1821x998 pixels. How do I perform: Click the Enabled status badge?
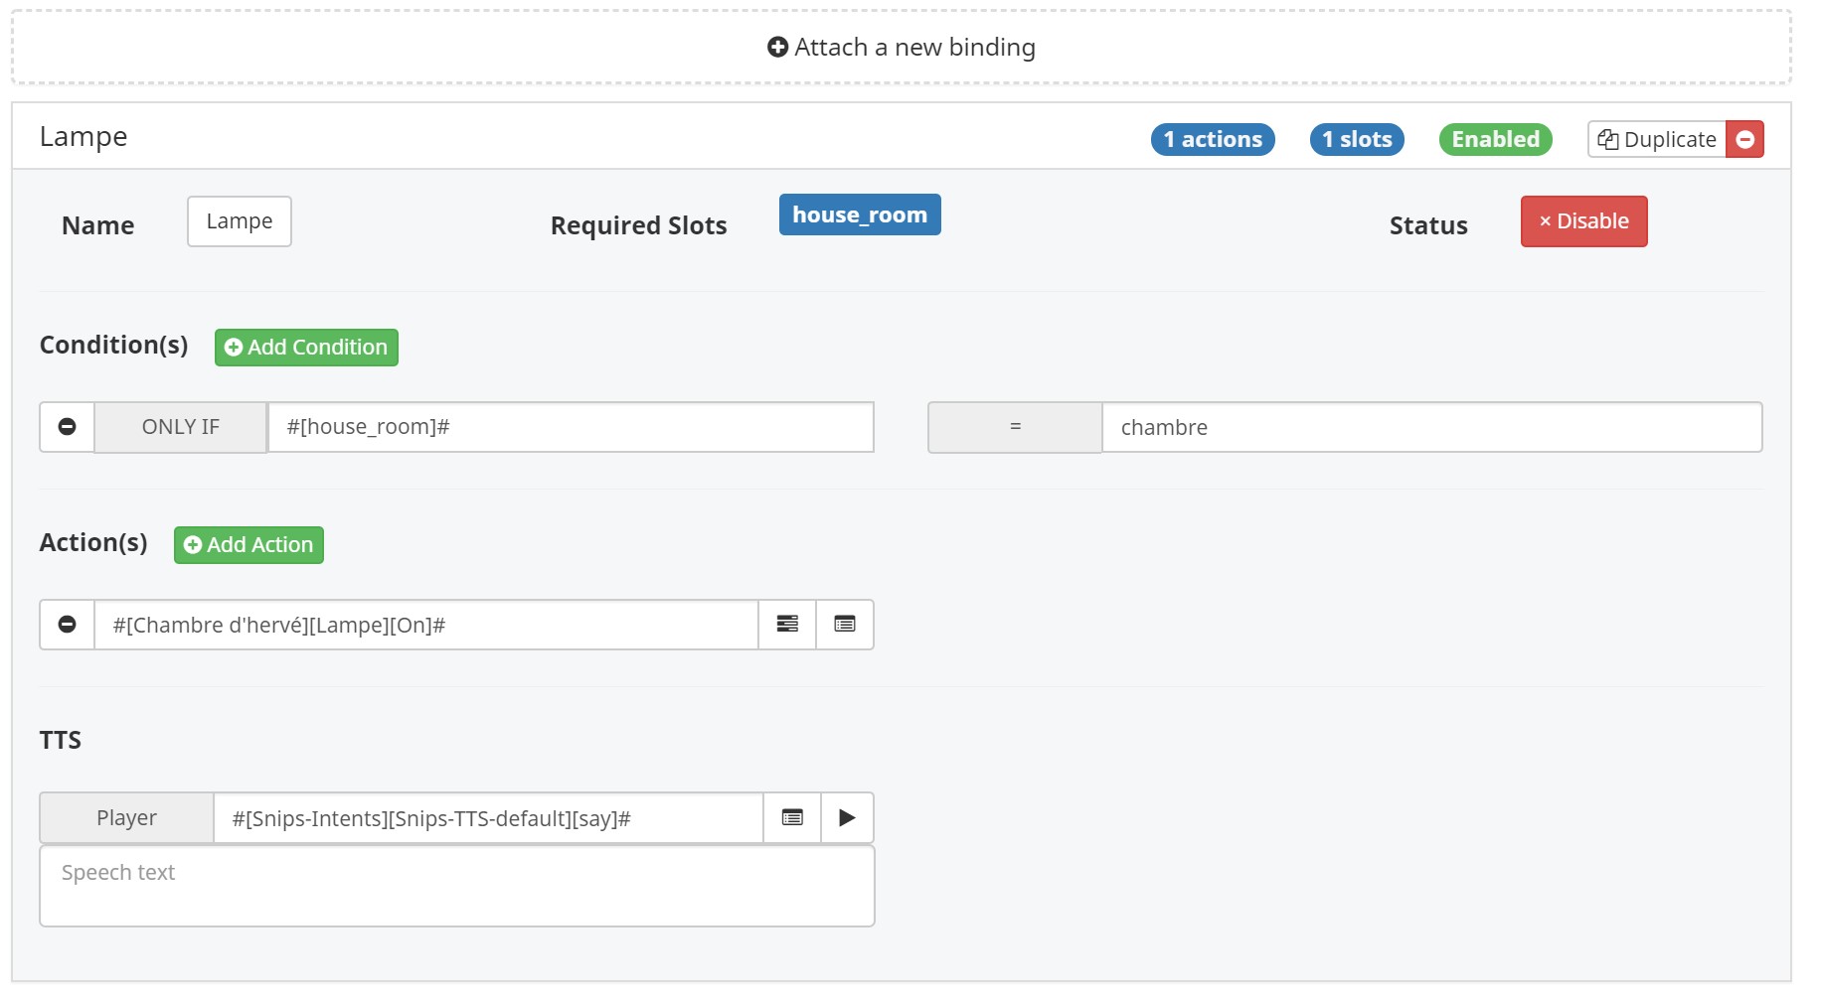pos(1495,139)
